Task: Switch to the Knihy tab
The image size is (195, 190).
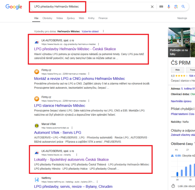Action: pyautogui.click(x=91, y=18)
